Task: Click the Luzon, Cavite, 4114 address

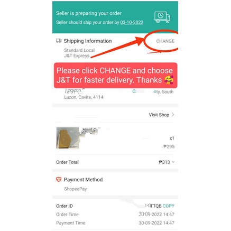Action: (84, 97)
